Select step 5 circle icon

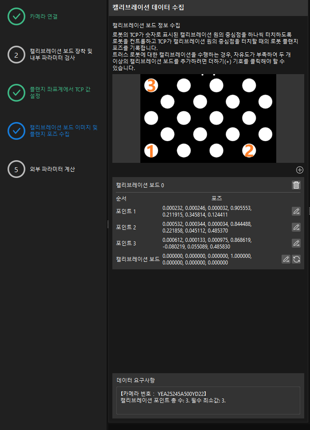16,169
